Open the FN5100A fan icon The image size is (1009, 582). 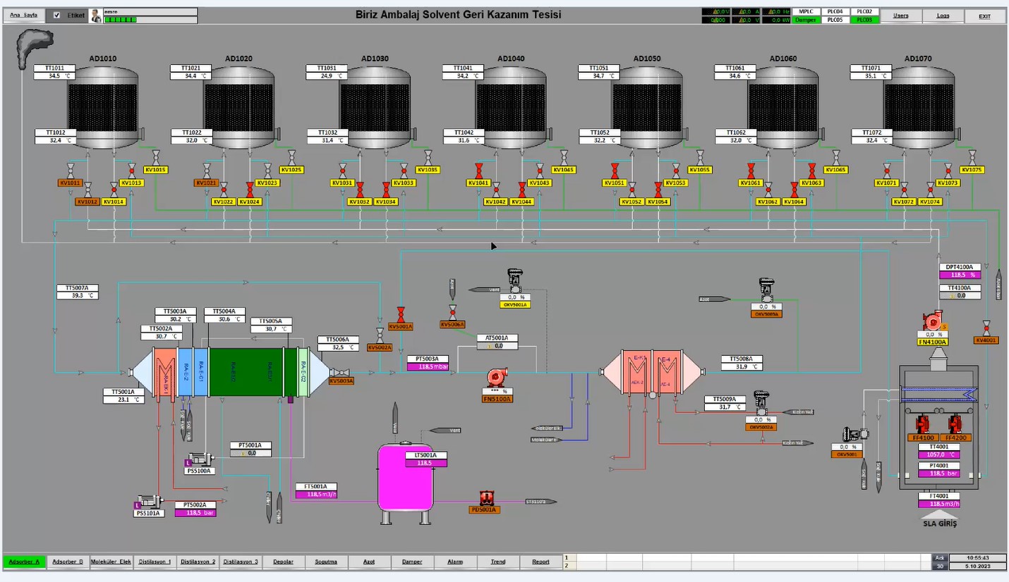pos(497,377)
